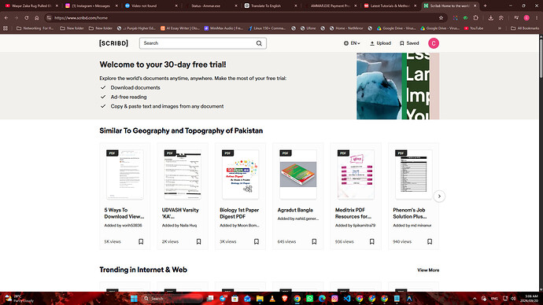
Task: Click the page vertical scrollbar
Action: tap(541, 57)
